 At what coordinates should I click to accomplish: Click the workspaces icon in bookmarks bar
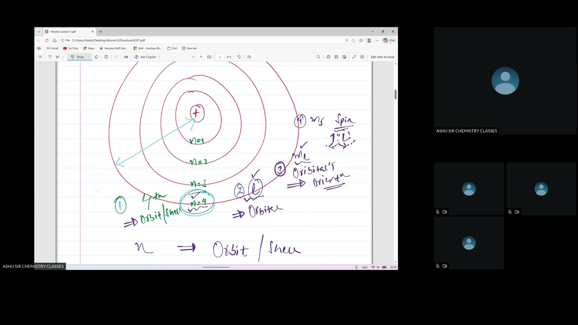click(x=39, y=48)
